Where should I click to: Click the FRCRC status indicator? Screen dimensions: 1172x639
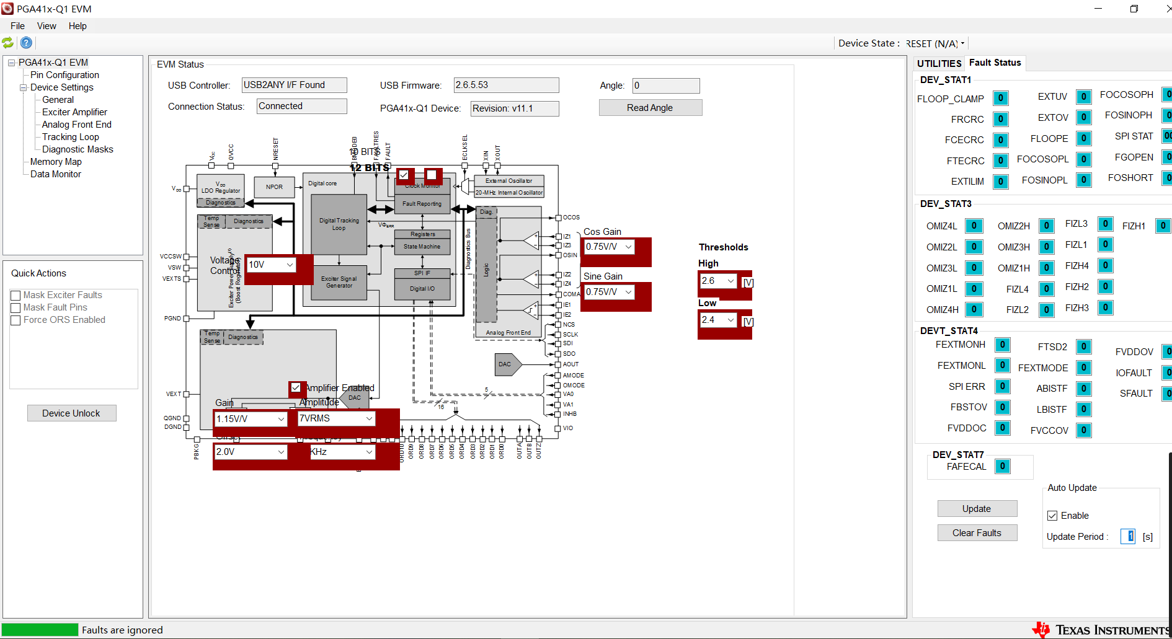coord(1000,119)
